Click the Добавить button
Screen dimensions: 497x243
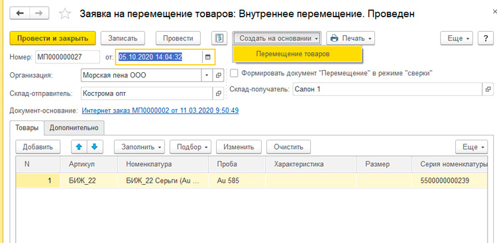coord(37,147)
